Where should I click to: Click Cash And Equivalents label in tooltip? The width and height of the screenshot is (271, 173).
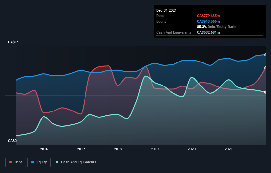174,32
